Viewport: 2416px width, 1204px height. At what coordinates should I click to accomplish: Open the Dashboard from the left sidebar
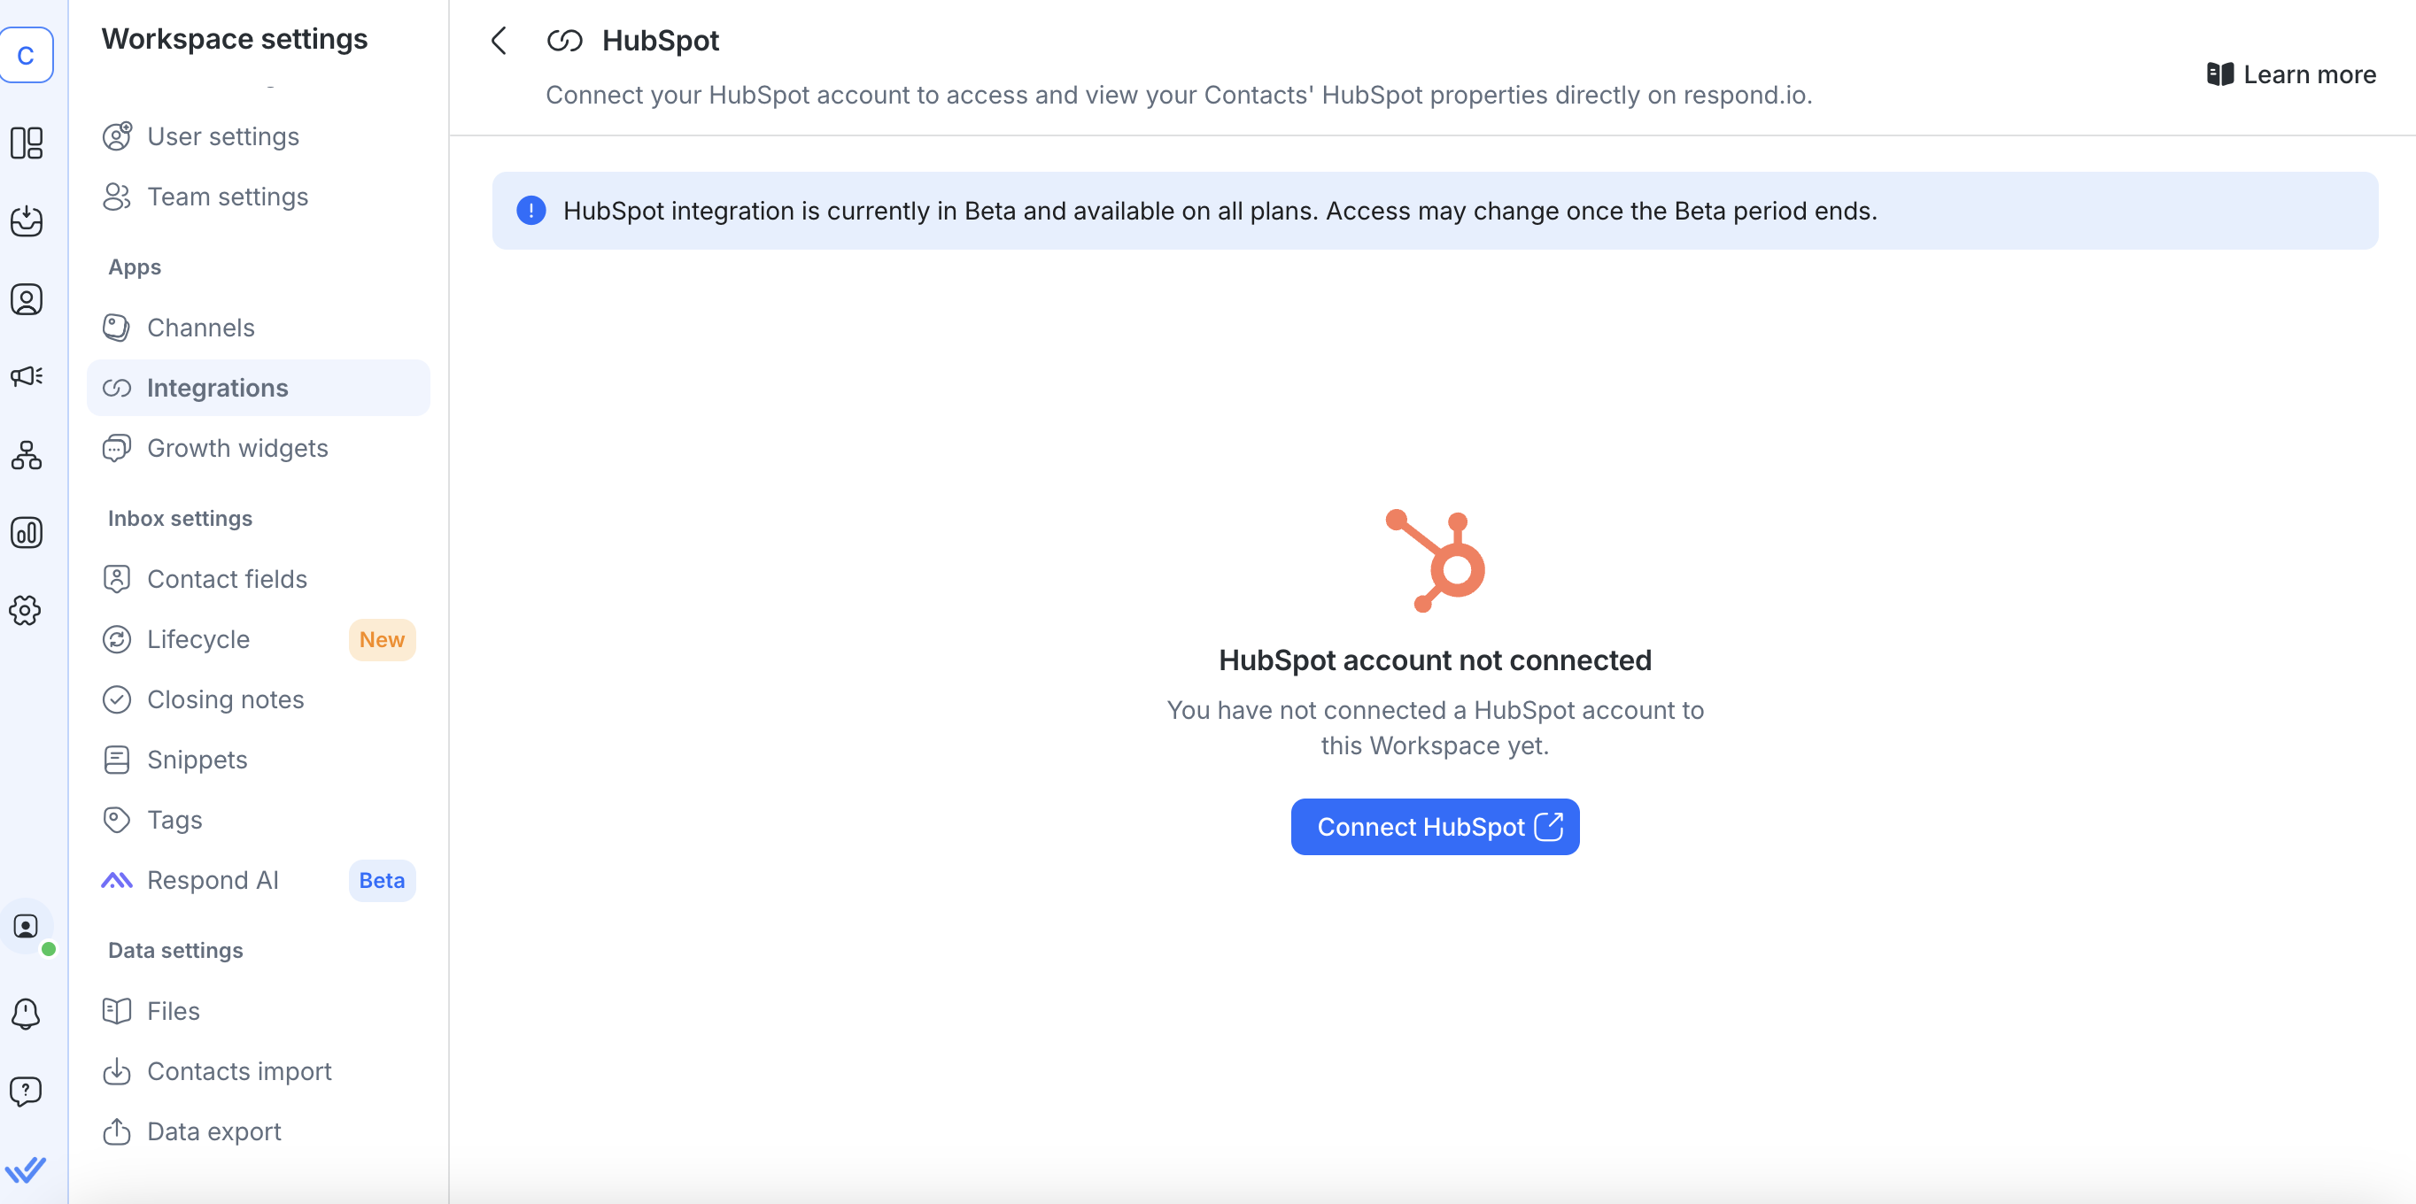pyautogui.click(x=27, y=144)
